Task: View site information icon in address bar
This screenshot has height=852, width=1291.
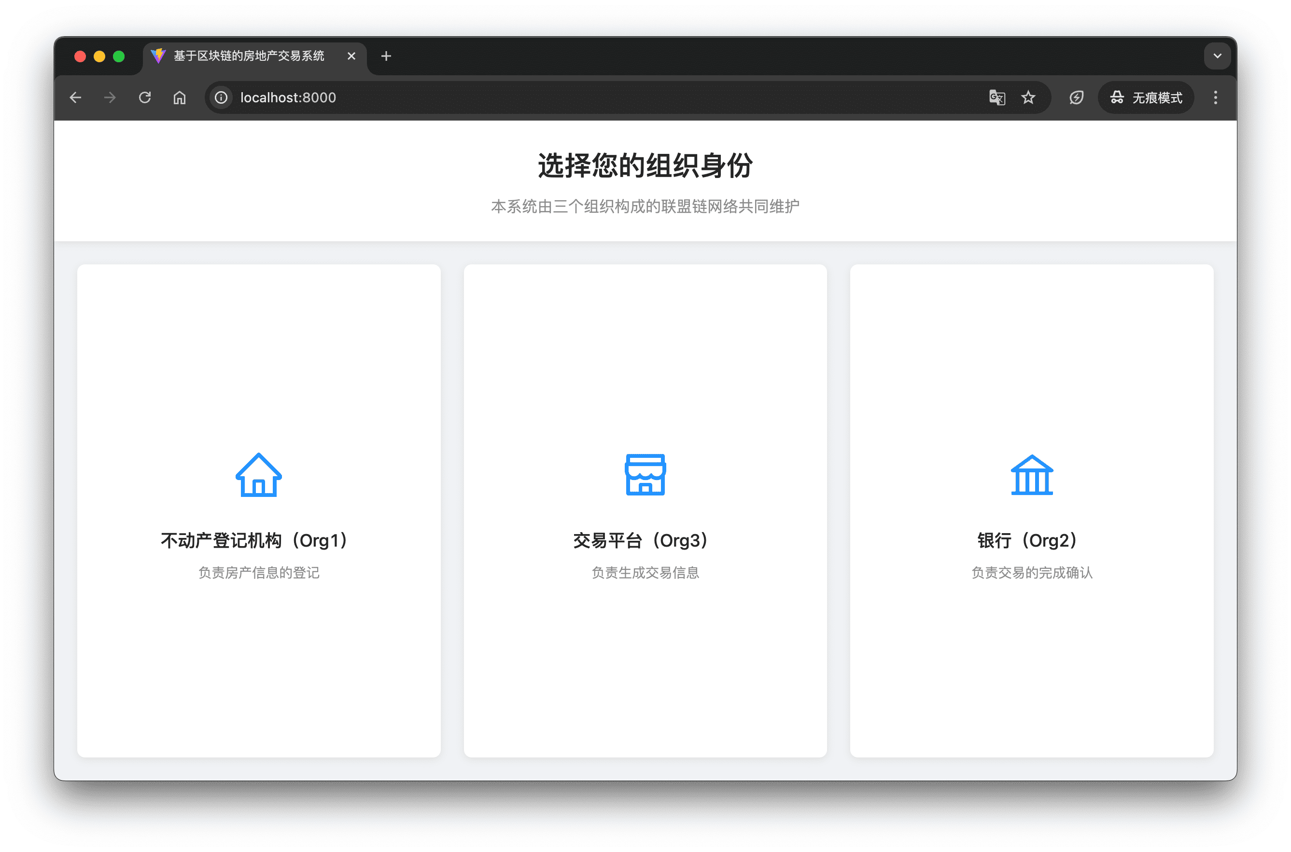Action: click(221, 98)
